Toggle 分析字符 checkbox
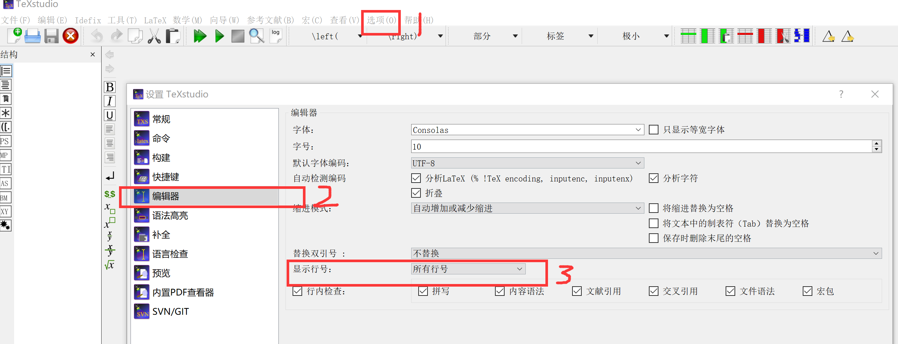The width and height of the screenshot is (898, 344). pos(654,178)
